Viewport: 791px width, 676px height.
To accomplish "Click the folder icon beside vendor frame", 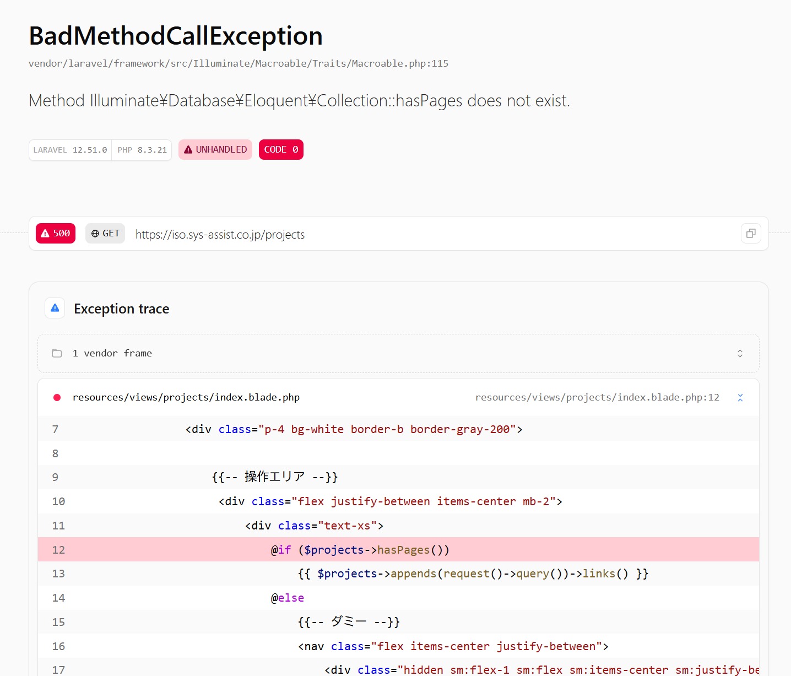I will 57,353.
